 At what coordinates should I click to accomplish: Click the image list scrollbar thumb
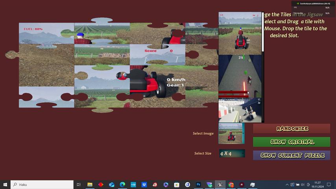coord(263,32)
